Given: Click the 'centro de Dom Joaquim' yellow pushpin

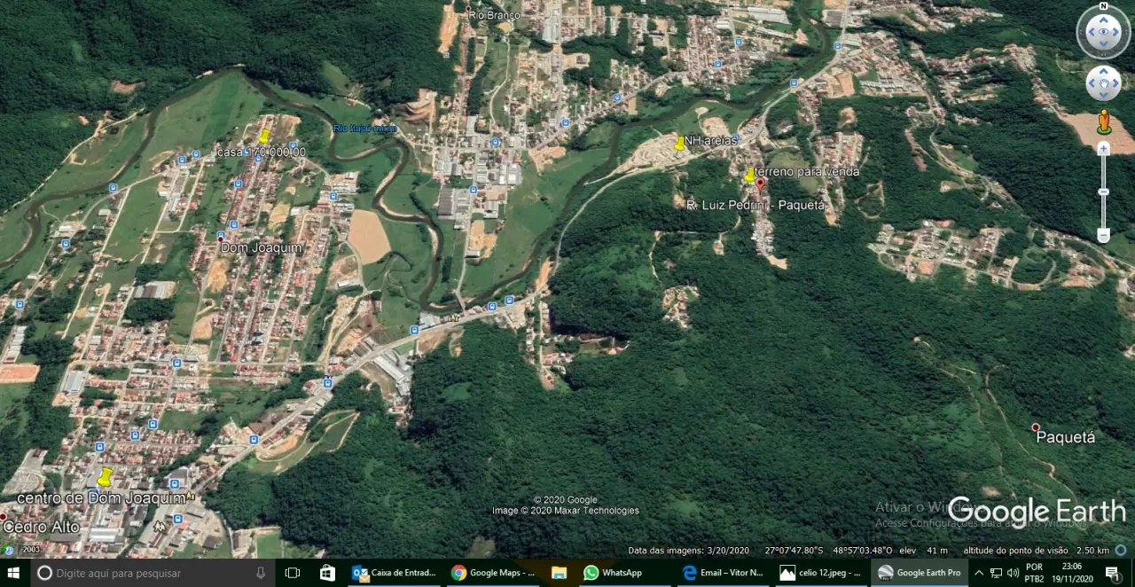Looking at the screenshot, I should 105,477.
